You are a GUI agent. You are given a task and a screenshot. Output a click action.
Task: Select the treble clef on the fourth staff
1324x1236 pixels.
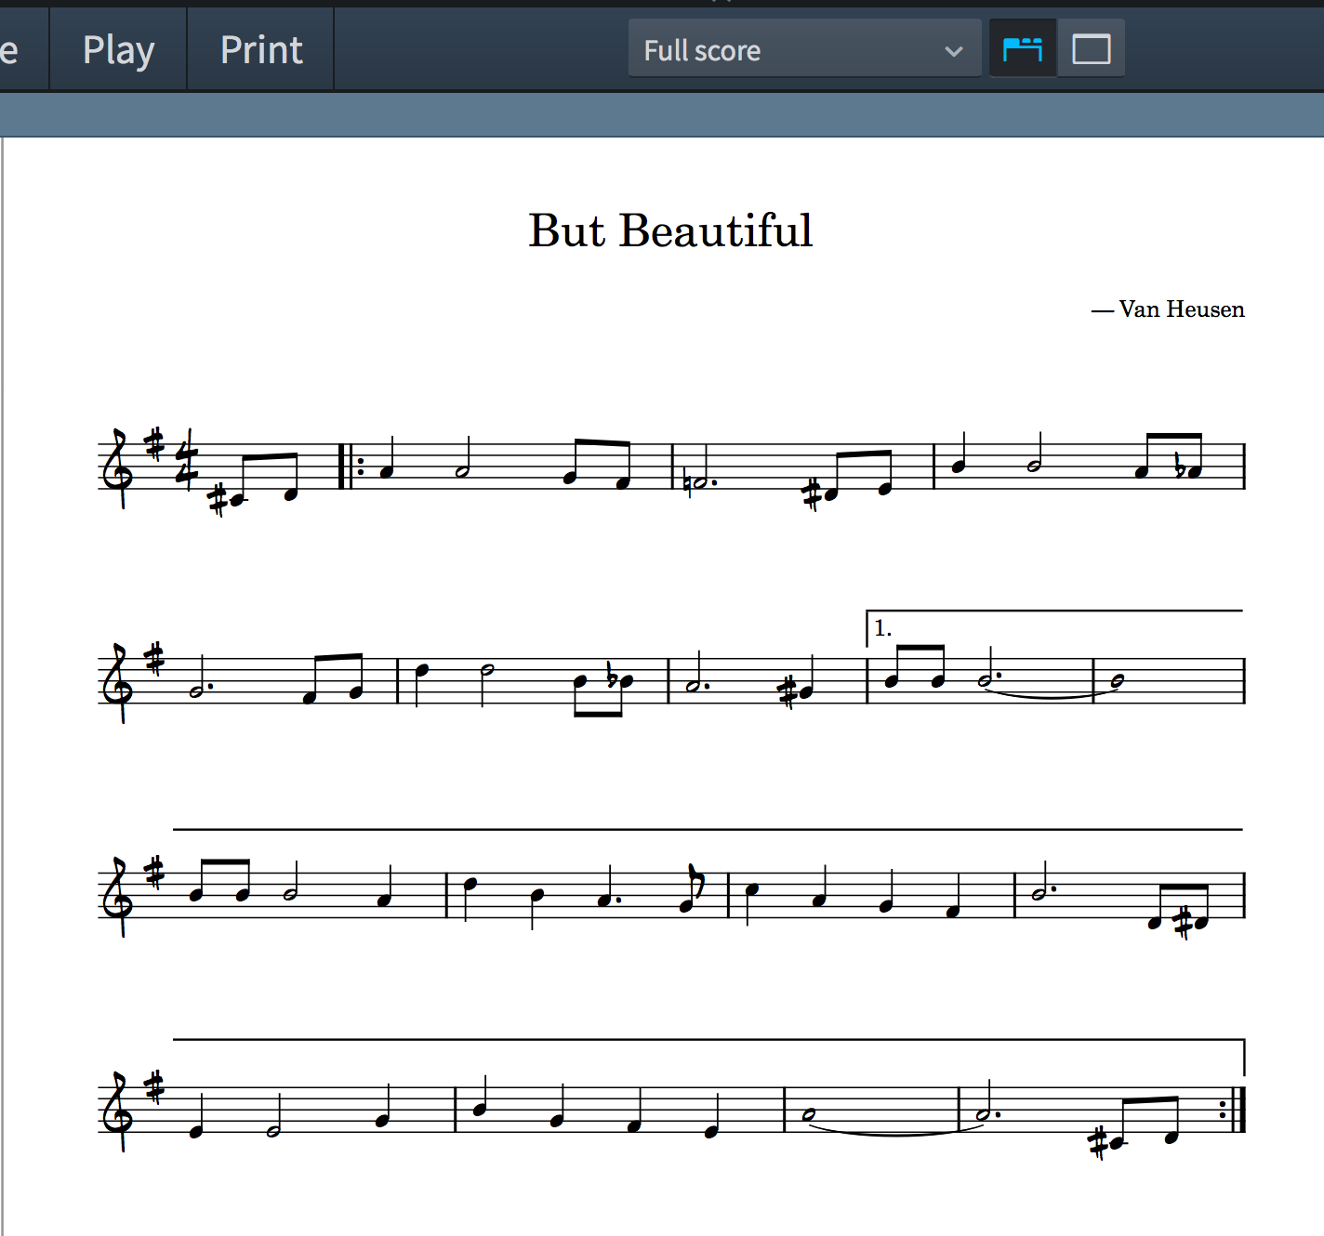pos(120,1111)
